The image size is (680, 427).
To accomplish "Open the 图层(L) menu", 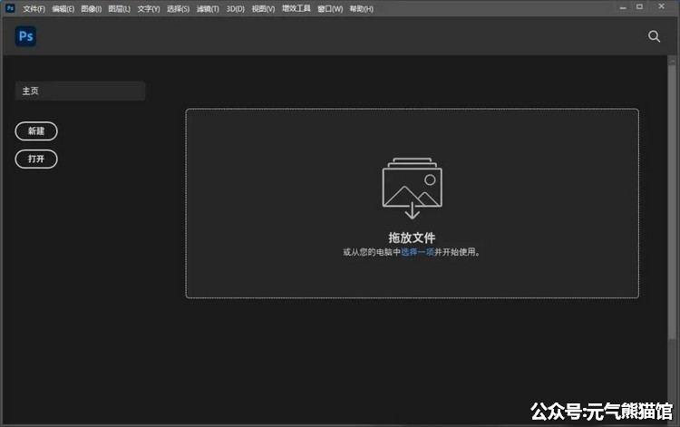I will click(x=119, y=8).
